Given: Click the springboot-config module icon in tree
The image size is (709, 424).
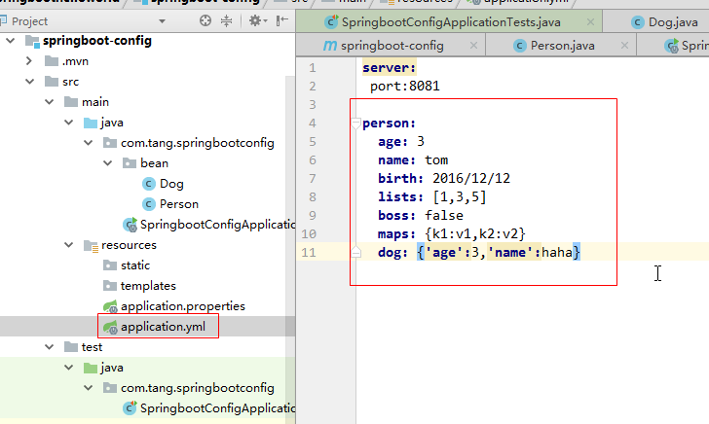Looking at the screenshot, I should coord(32,41).
